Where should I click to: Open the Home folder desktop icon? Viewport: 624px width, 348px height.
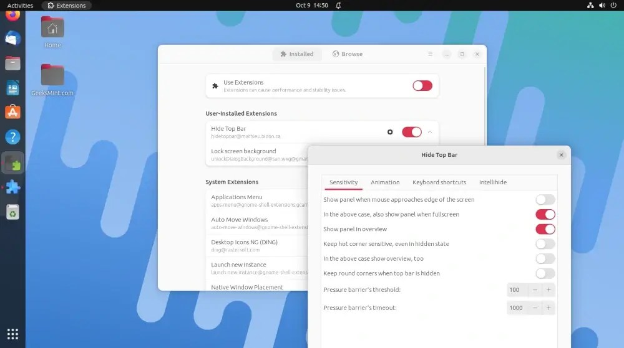[x=52, y=32]
